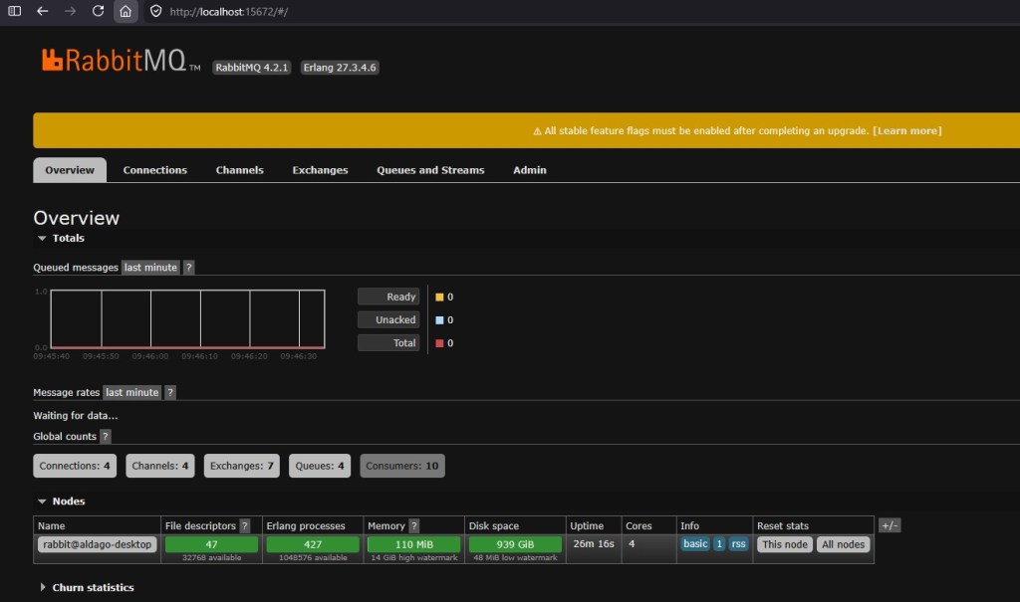Reload the page with the refresh icon
Screen dimensions: 1020x602
tap(98, 11)
